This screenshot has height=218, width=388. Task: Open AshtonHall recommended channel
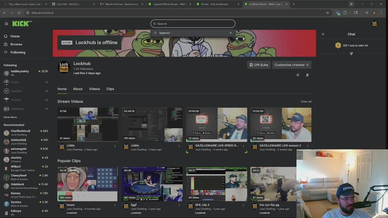point(26,142)
